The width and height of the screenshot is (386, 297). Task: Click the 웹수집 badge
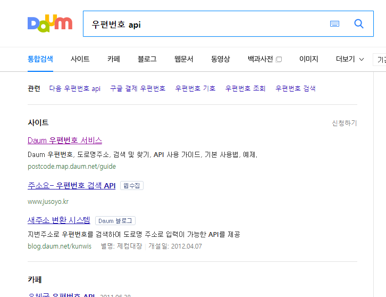pos(132,186)
